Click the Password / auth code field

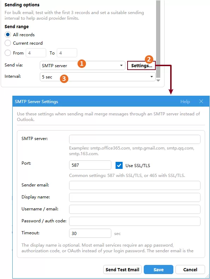click(x=135, y=221)
